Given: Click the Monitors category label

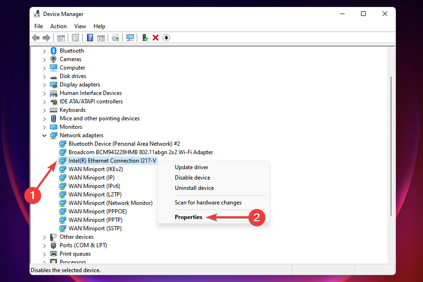Looking at the screenshot, I should [71, 127].
